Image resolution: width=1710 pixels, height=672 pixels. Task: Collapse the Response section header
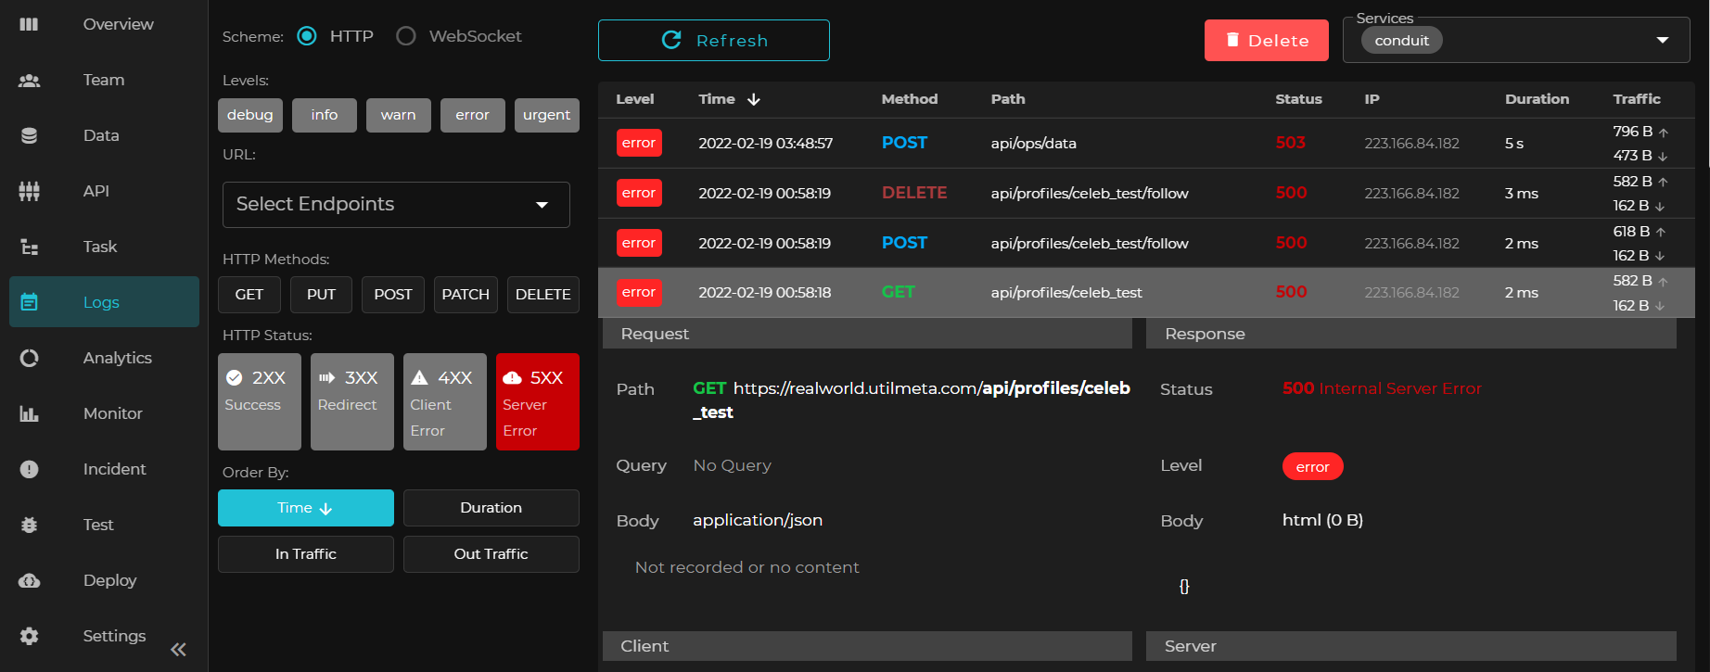click(x=1411, y=334)
